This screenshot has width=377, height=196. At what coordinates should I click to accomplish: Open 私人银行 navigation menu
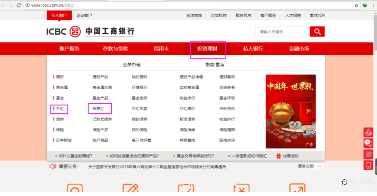253,49
